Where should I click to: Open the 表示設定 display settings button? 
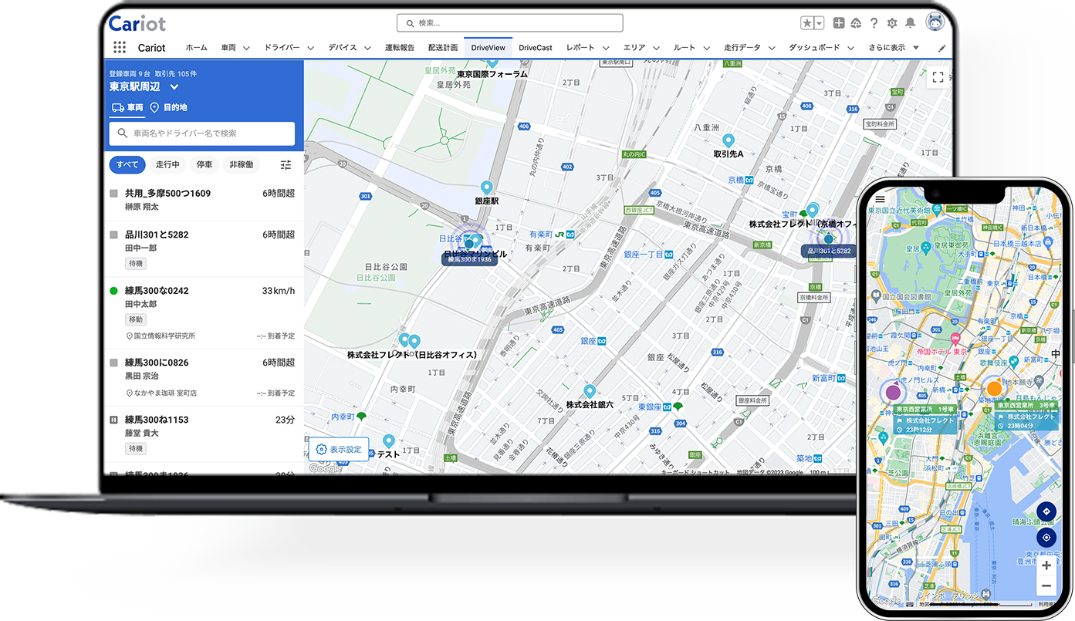[x=338, y=449]
